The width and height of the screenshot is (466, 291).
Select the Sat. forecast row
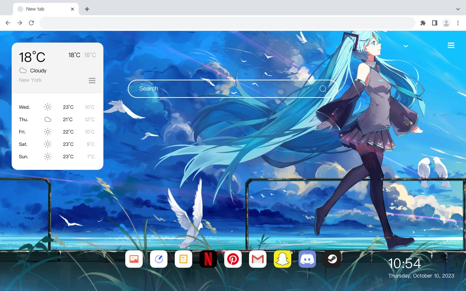point(57,144)
